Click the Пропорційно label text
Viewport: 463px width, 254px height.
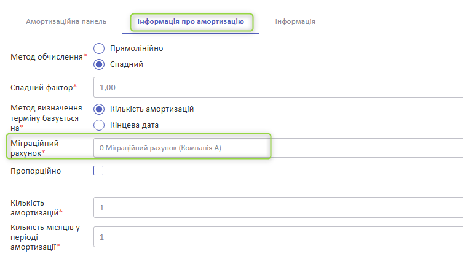coord(36,171)
